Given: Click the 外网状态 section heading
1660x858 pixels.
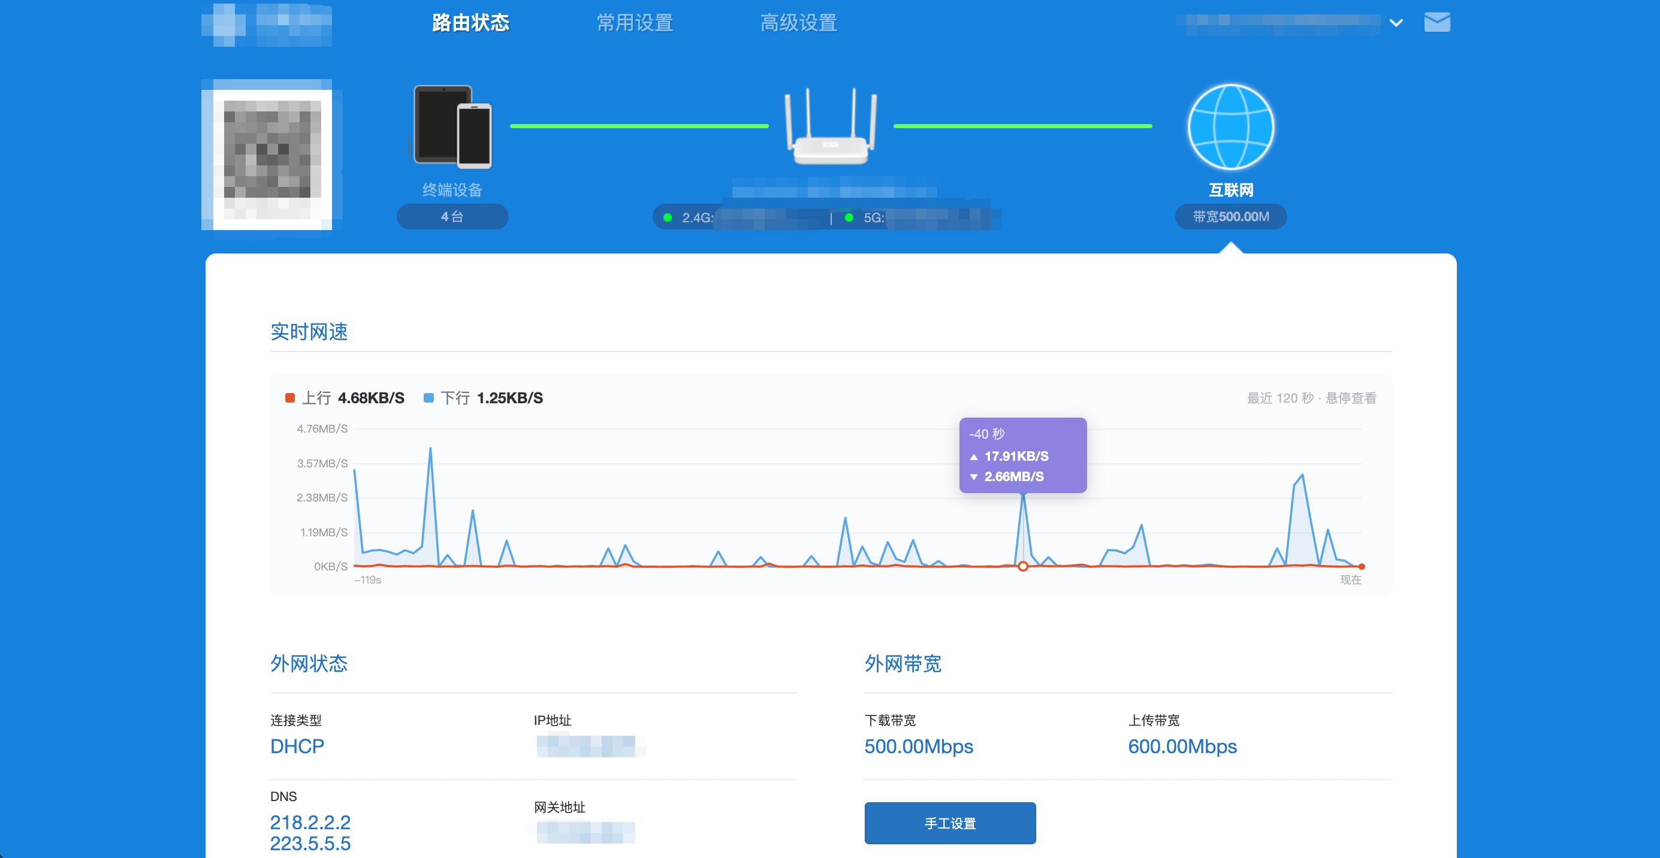Looking at the screenshot, I should [x=309, y=663].
